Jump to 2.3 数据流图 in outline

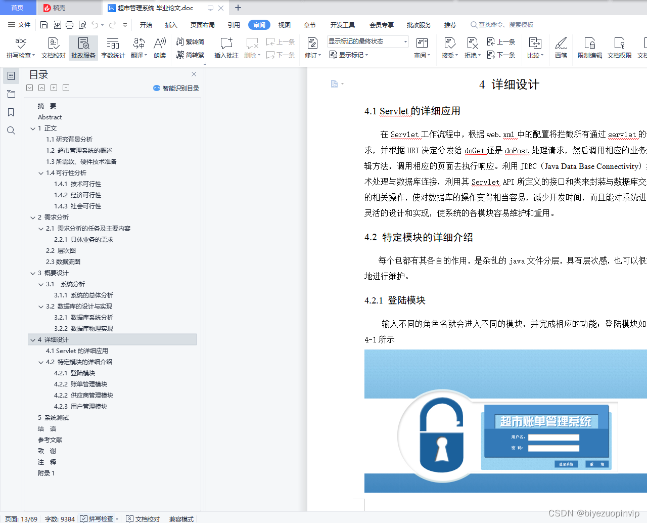(x=63, y=262)
